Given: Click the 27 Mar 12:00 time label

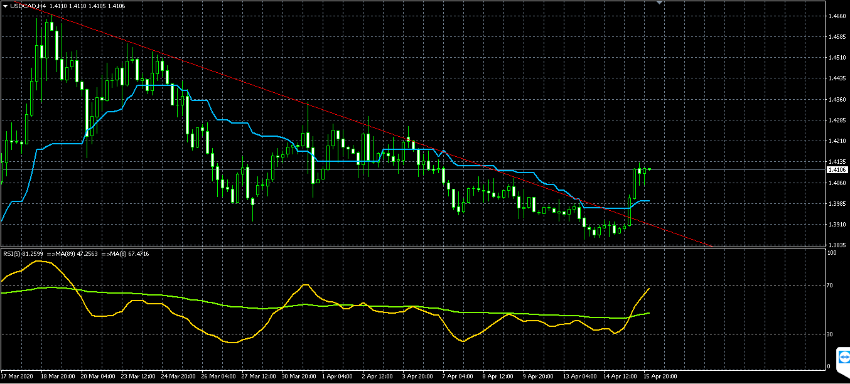Looking at the screenshot, I should pos(259,377).
